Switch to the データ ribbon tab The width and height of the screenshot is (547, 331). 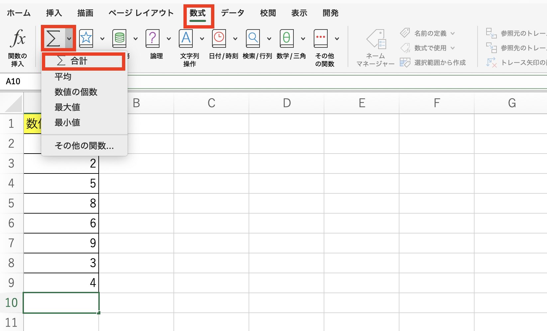[x=233, y=13]
